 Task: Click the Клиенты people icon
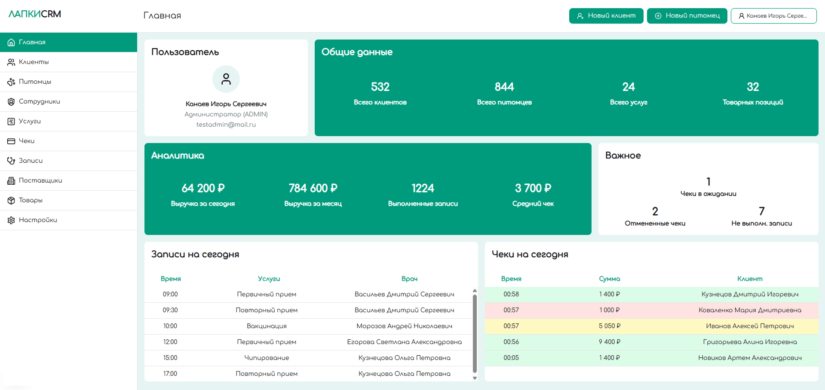[x=11, y=62]
